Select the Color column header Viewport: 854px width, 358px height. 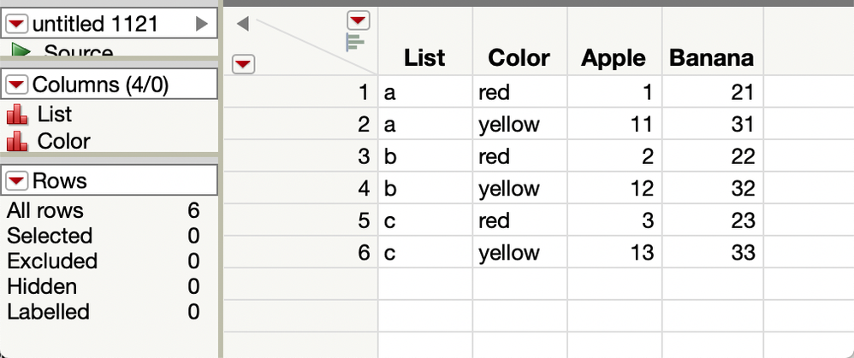coord(519,57)
